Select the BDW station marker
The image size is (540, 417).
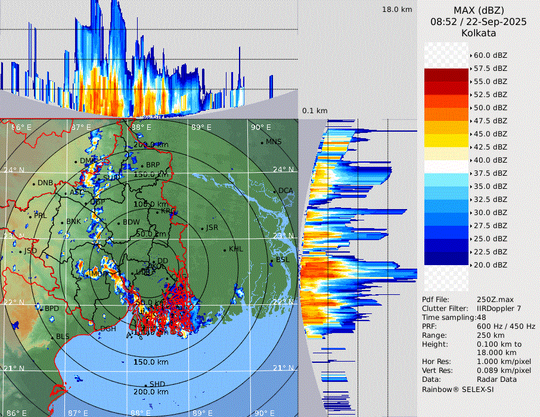pyautogui.click(x=119, y=223)
